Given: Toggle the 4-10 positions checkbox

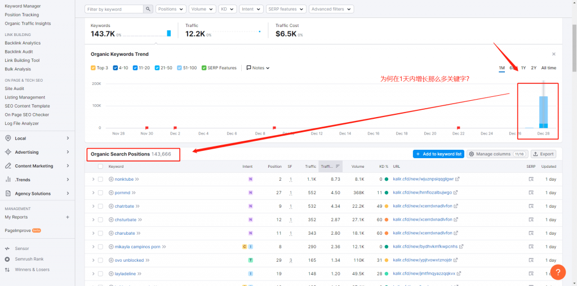Looking at the screenshot, I should [115, 68].
